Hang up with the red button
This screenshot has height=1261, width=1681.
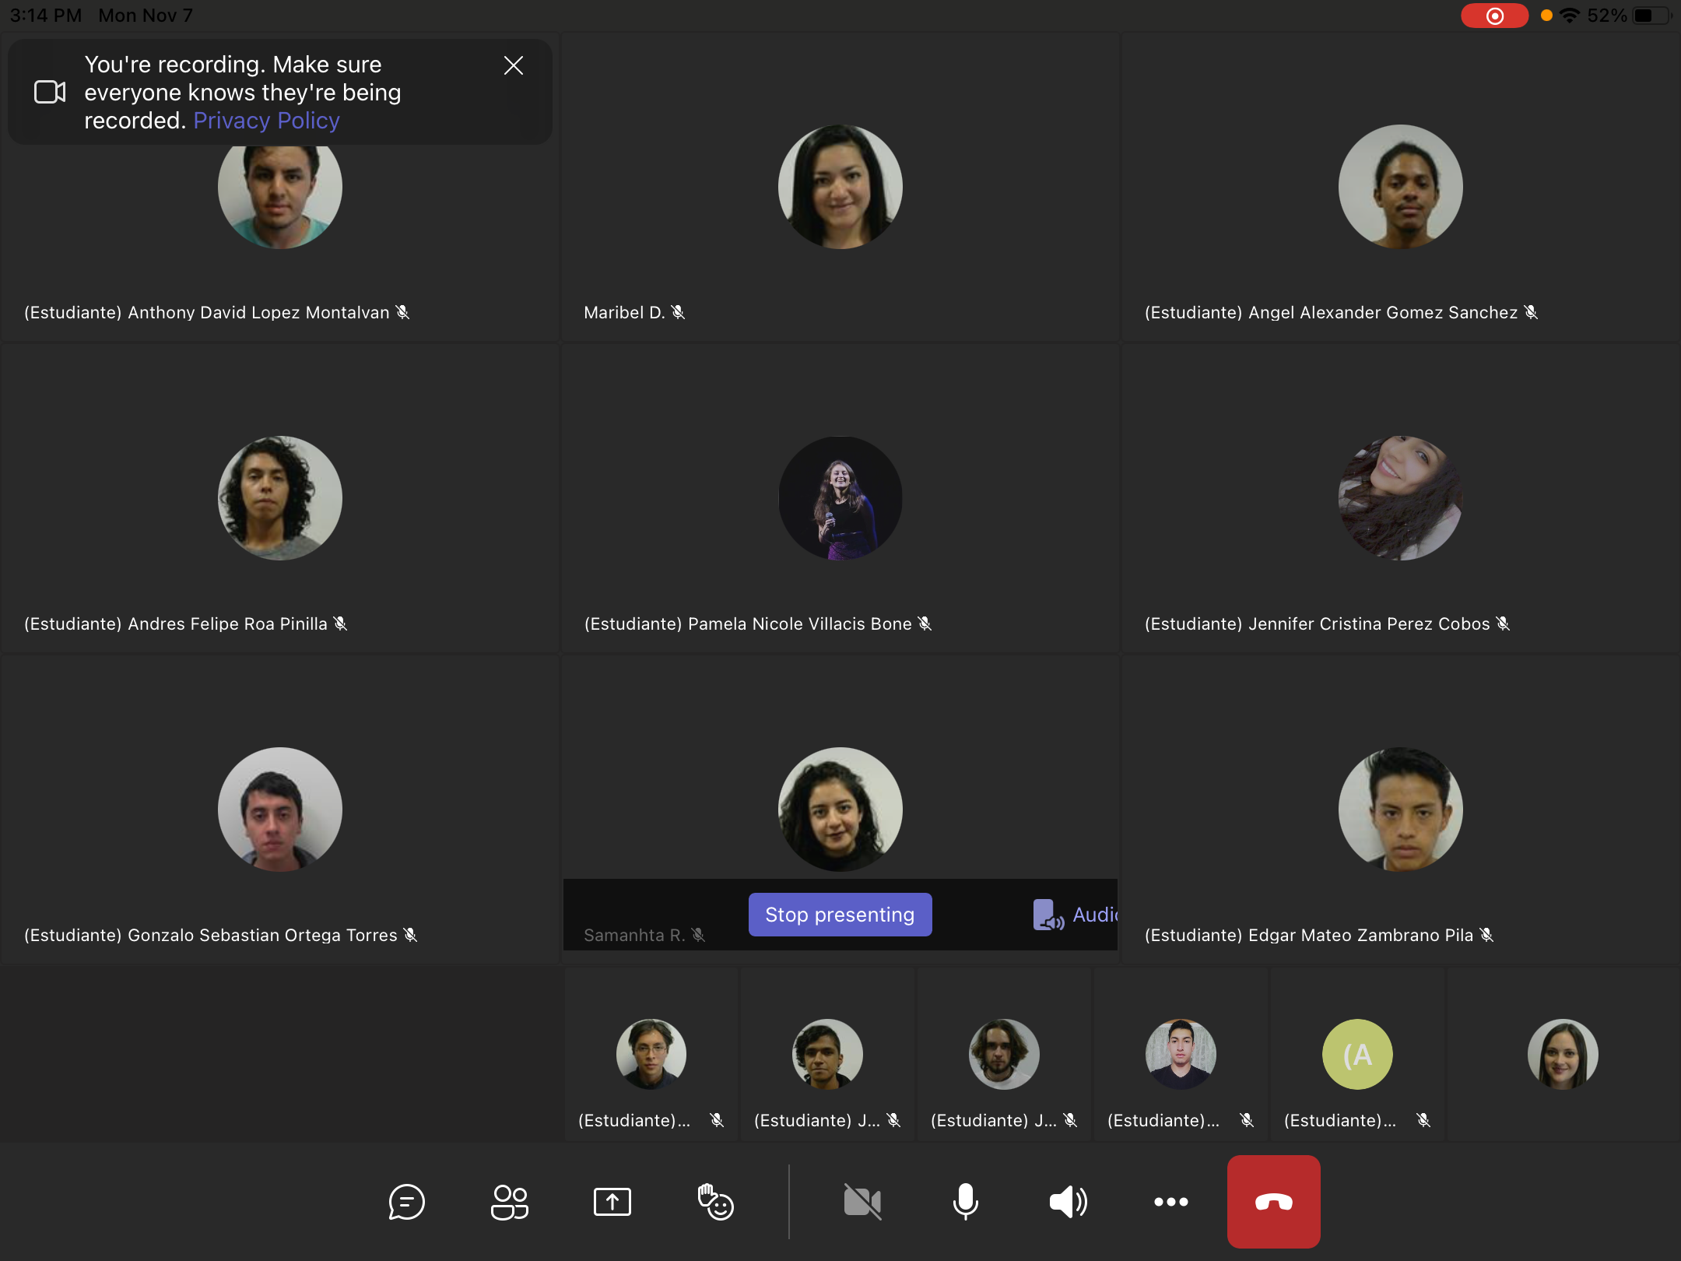(1273, 1202)
